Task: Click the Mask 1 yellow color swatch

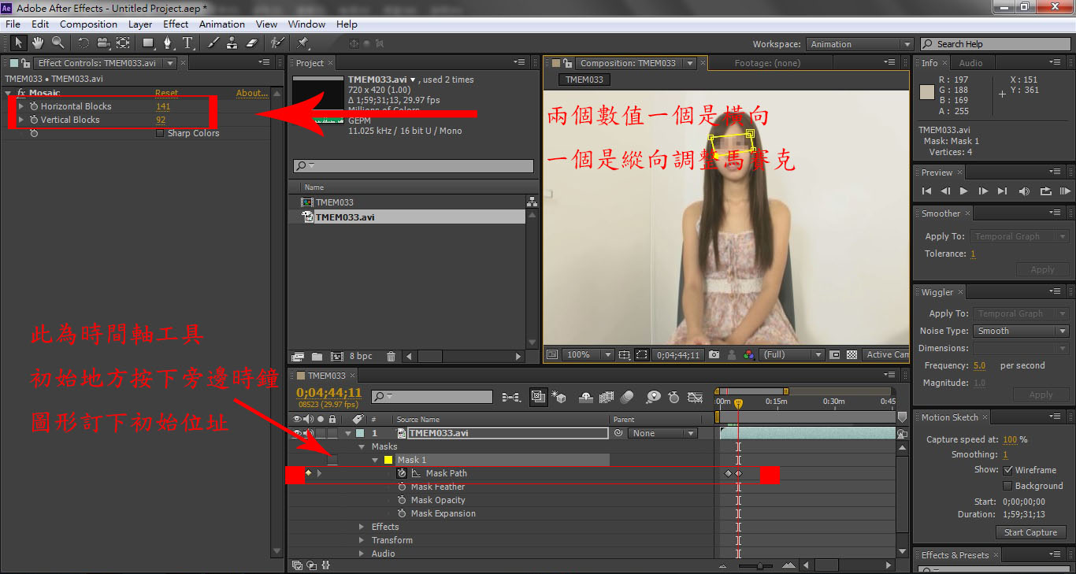Action: (x=388, y=460)
